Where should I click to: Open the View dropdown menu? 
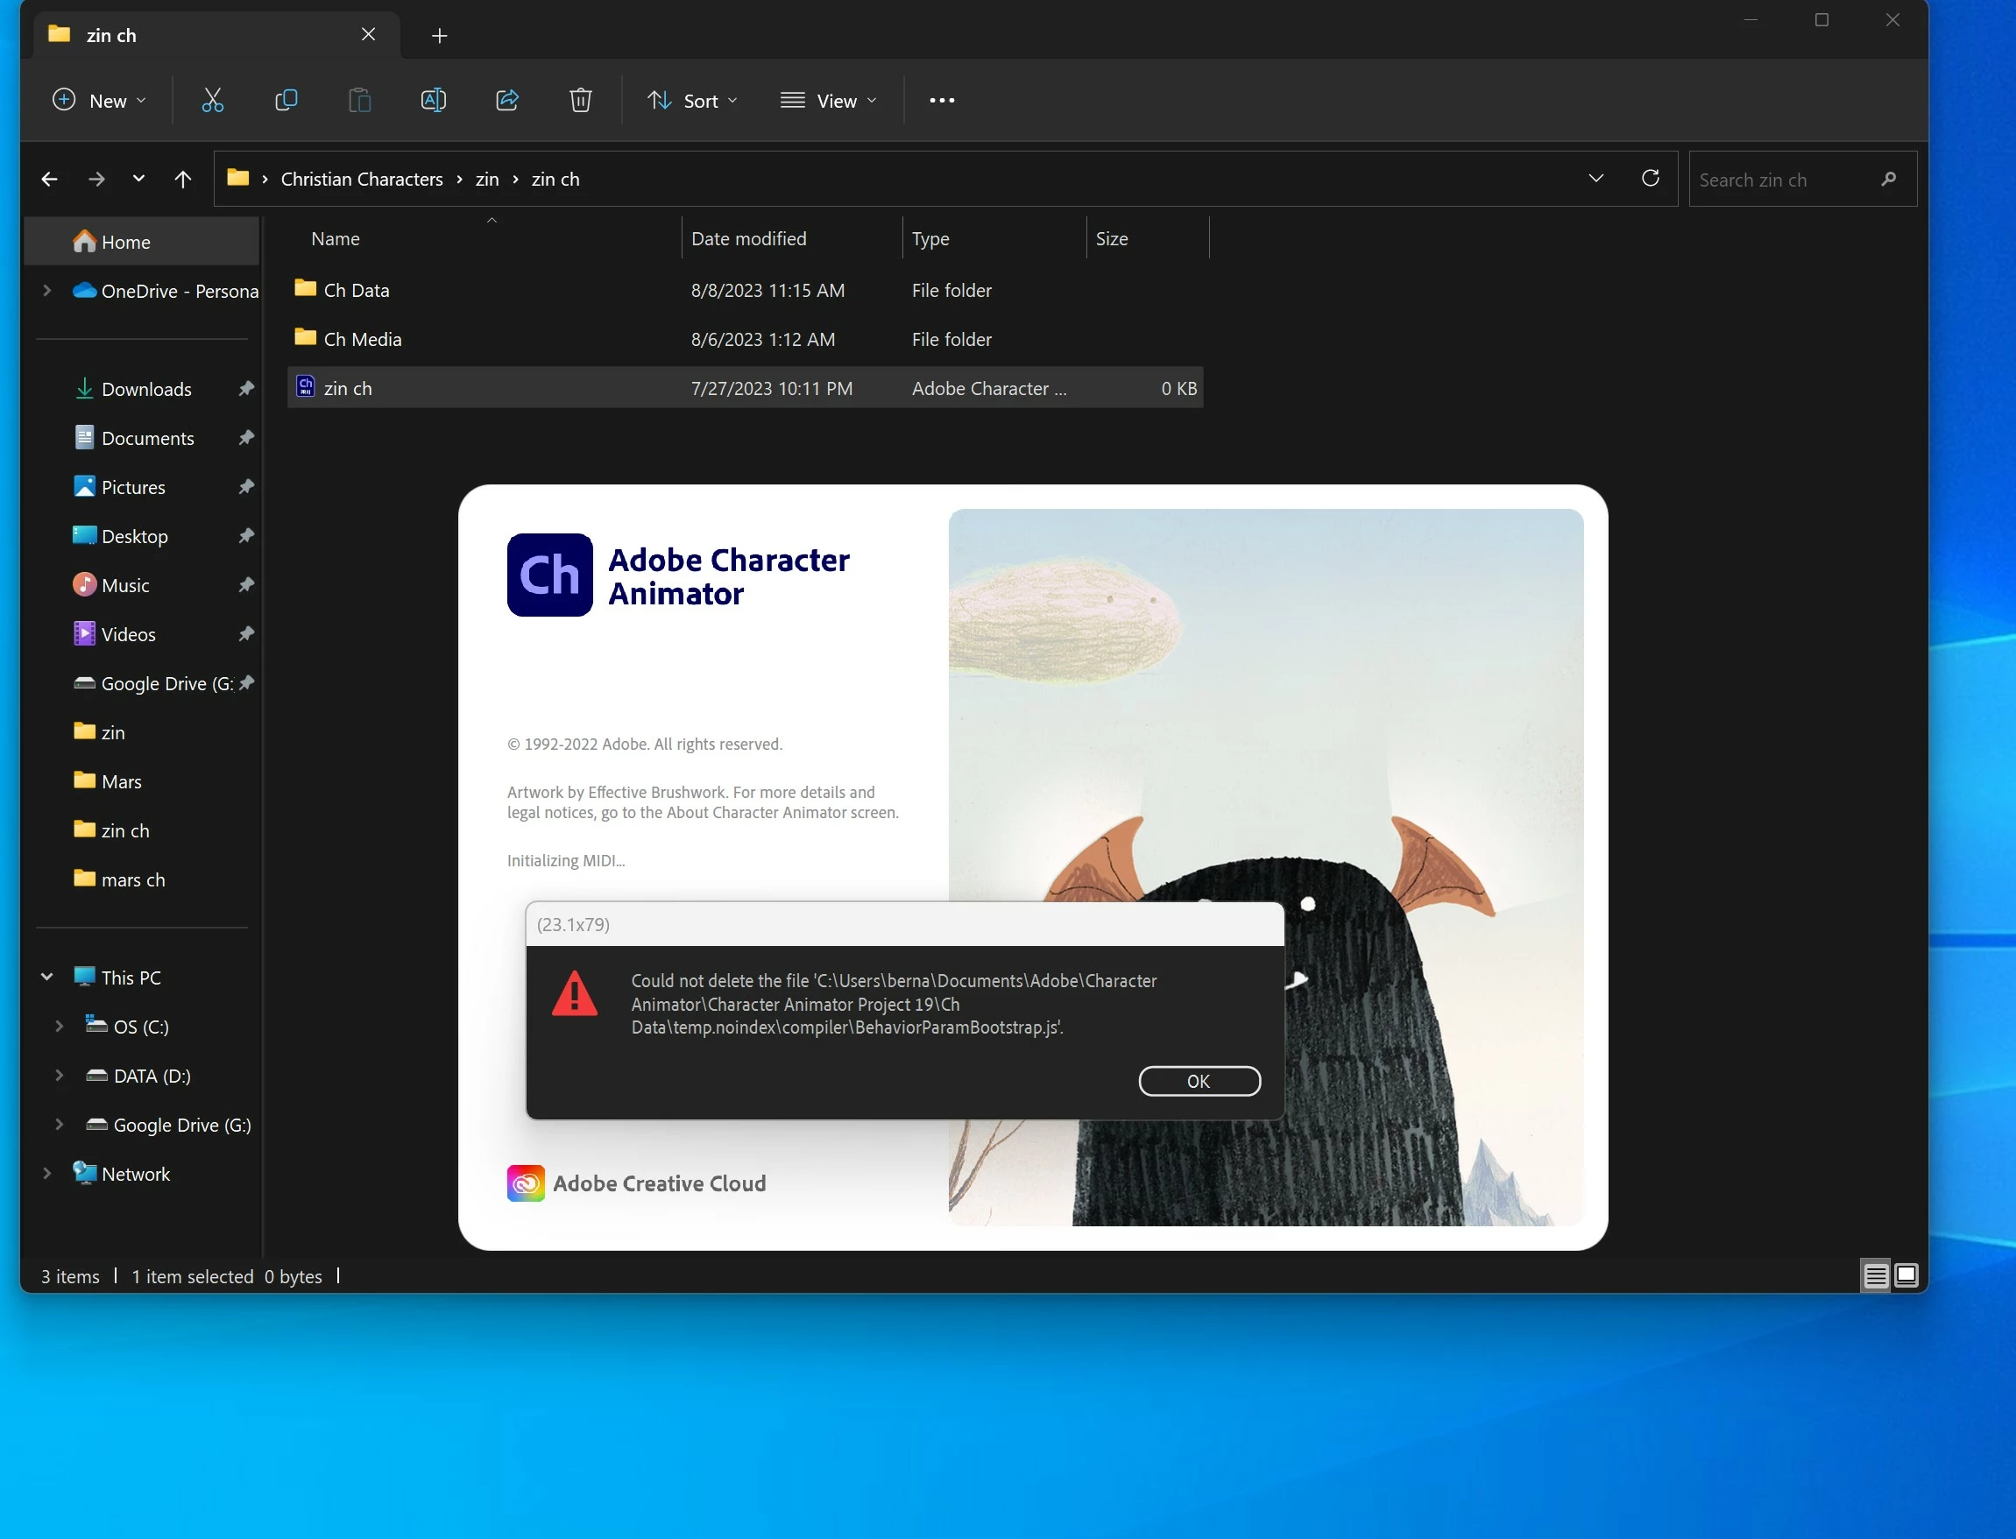click(x=829, y=101)
